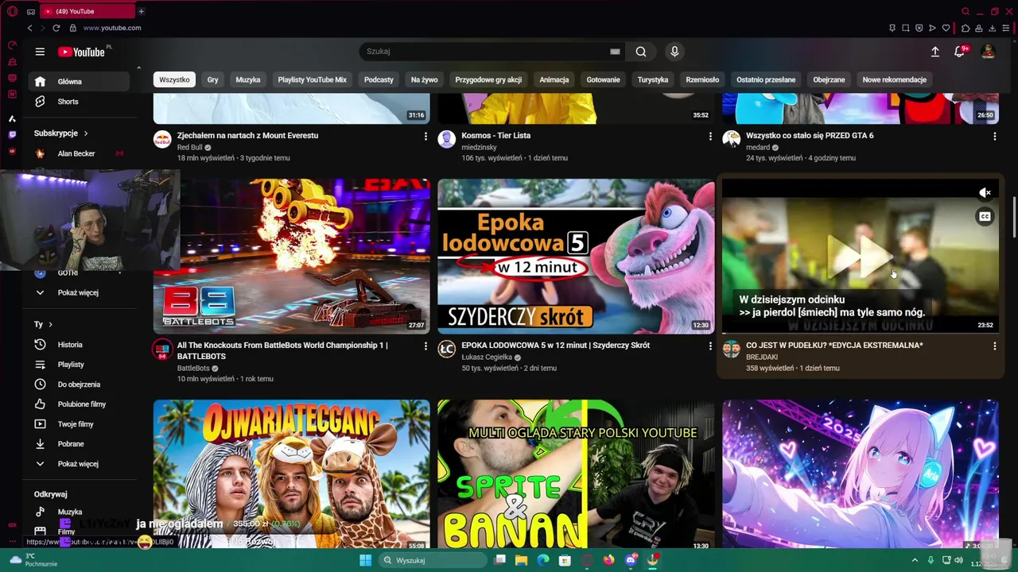Open the medard channel name link

[x=758, y=147]
